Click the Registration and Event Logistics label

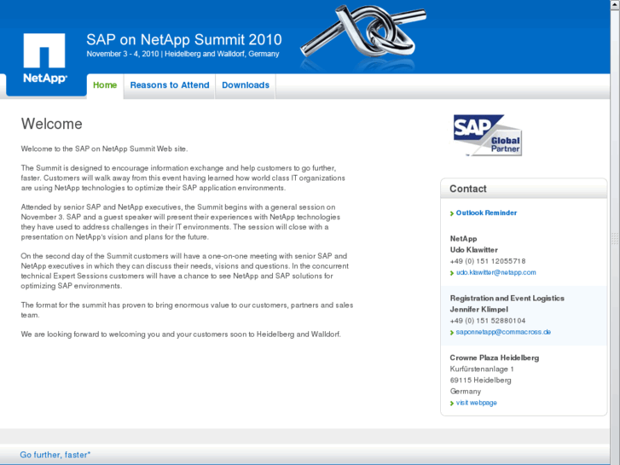tap(507, 299)
